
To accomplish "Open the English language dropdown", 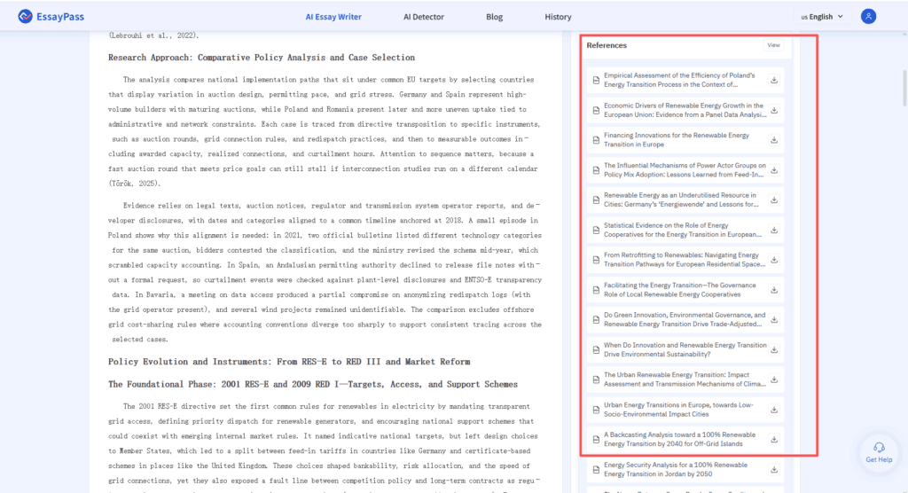I will (822, 16).
